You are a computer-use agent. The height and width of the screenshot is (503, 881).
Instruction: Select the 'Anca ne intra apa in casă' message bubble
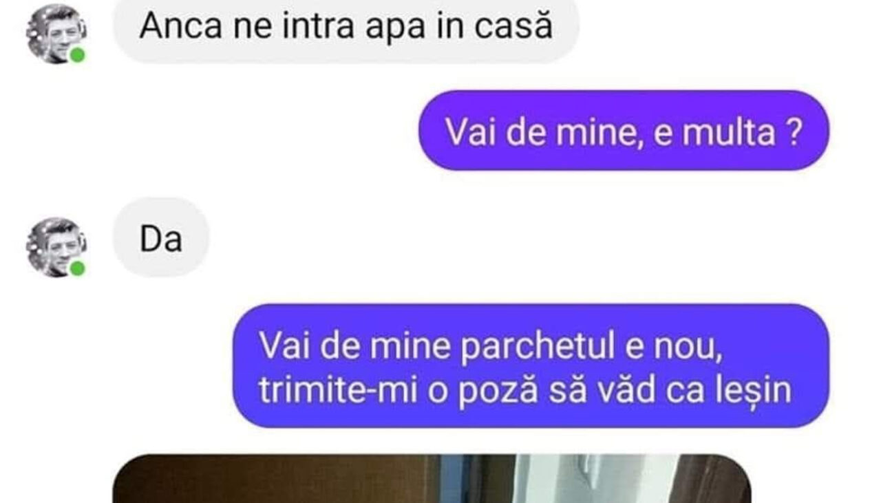[x=346, y=29]
